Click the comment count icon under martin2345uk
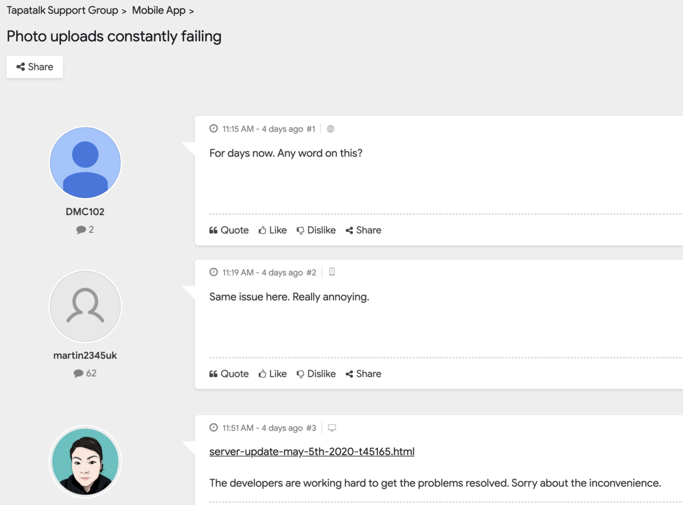 click(x=79, y=373)
